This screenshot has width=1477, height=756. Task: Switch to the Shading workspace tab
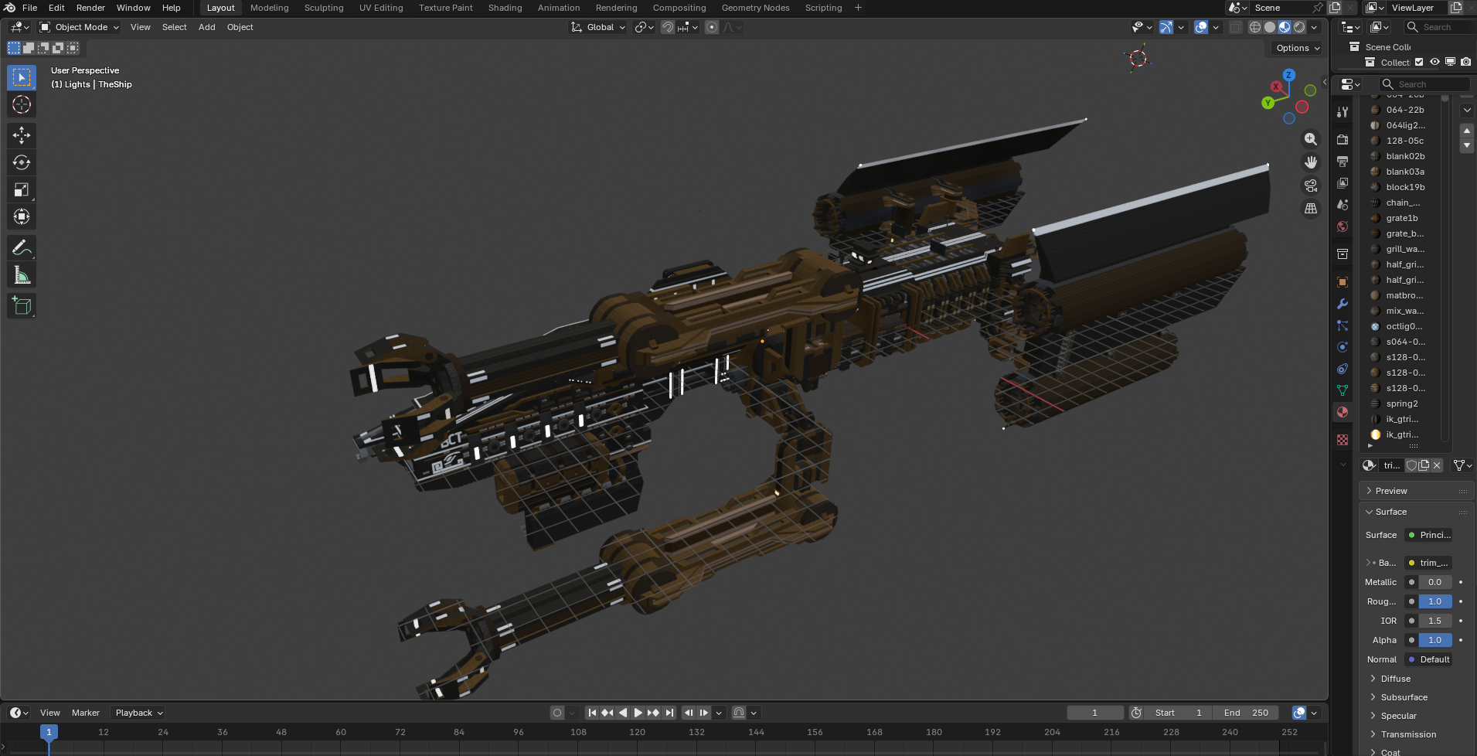[505, 8]
